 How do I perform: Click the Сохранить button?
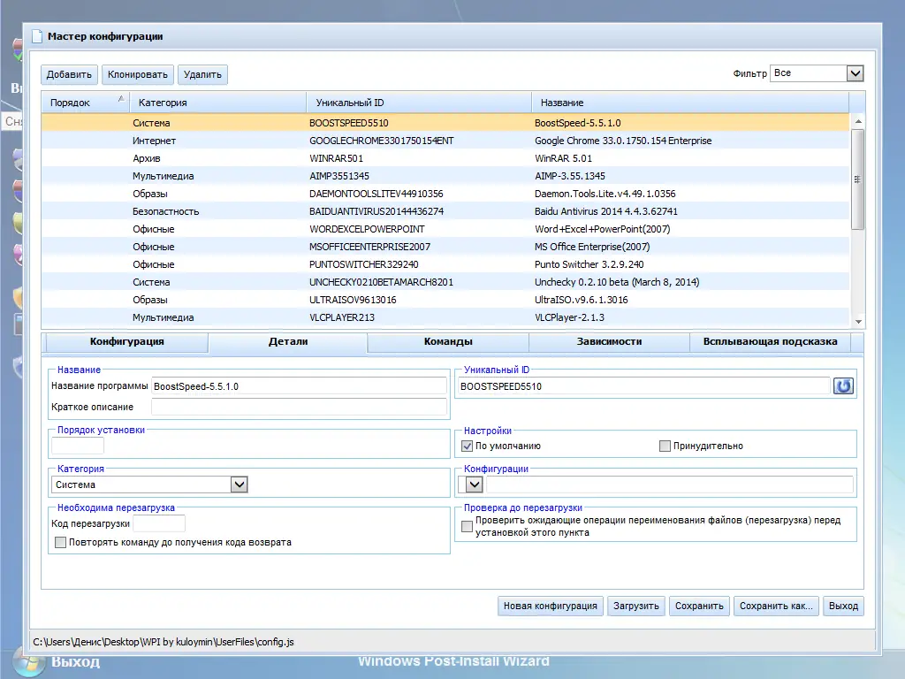coord(699,607)
